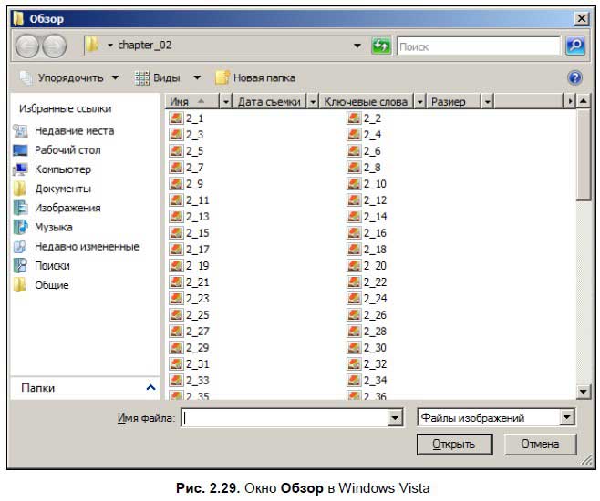
Task: Open Виды dropdown arrow
Action: [x=197, y=77]
